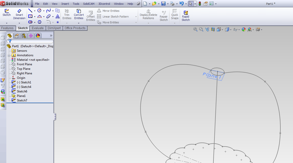This screenshot has height=163, width=293.
Task: Click the Print icon
Action: [172, 4]
